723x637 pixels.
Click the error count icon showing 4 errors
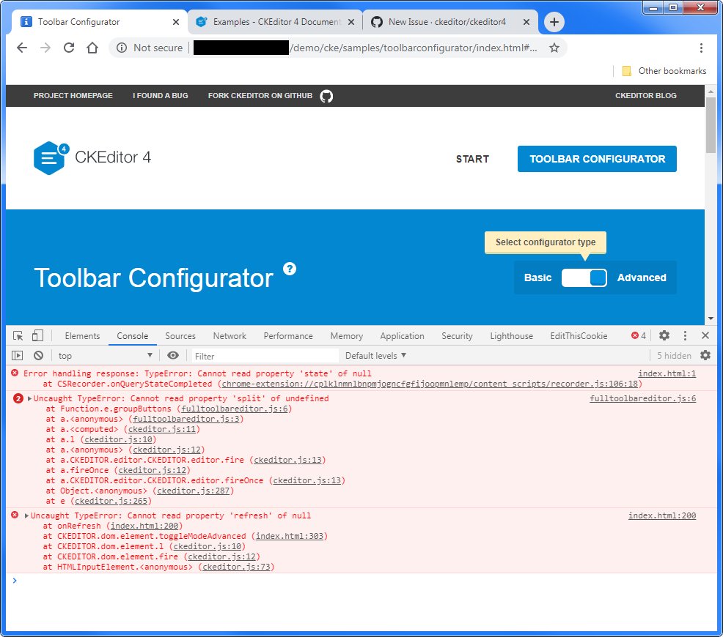(x=636, y=335)
